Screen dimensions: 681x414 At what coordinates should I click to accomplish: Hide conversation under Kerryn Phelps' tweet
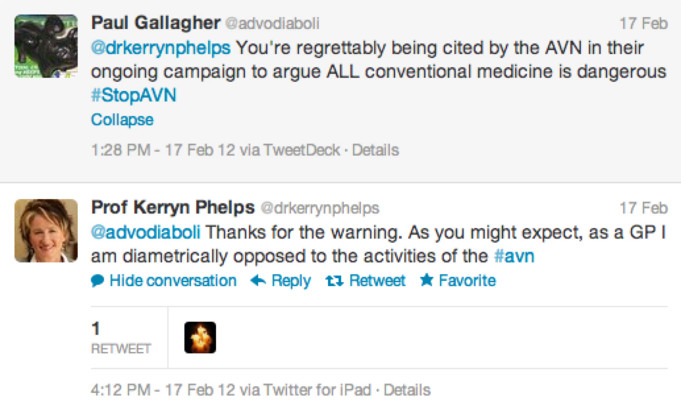tap(173, 281)
